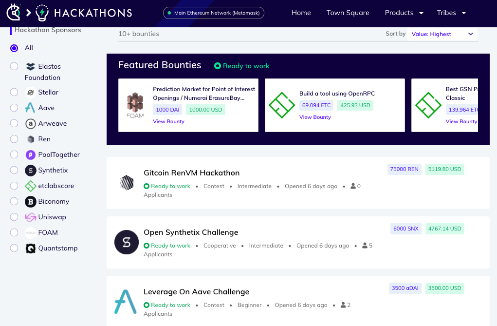Expand the Products menu arrow
The image size is (497, 326).
pos(421,13)
